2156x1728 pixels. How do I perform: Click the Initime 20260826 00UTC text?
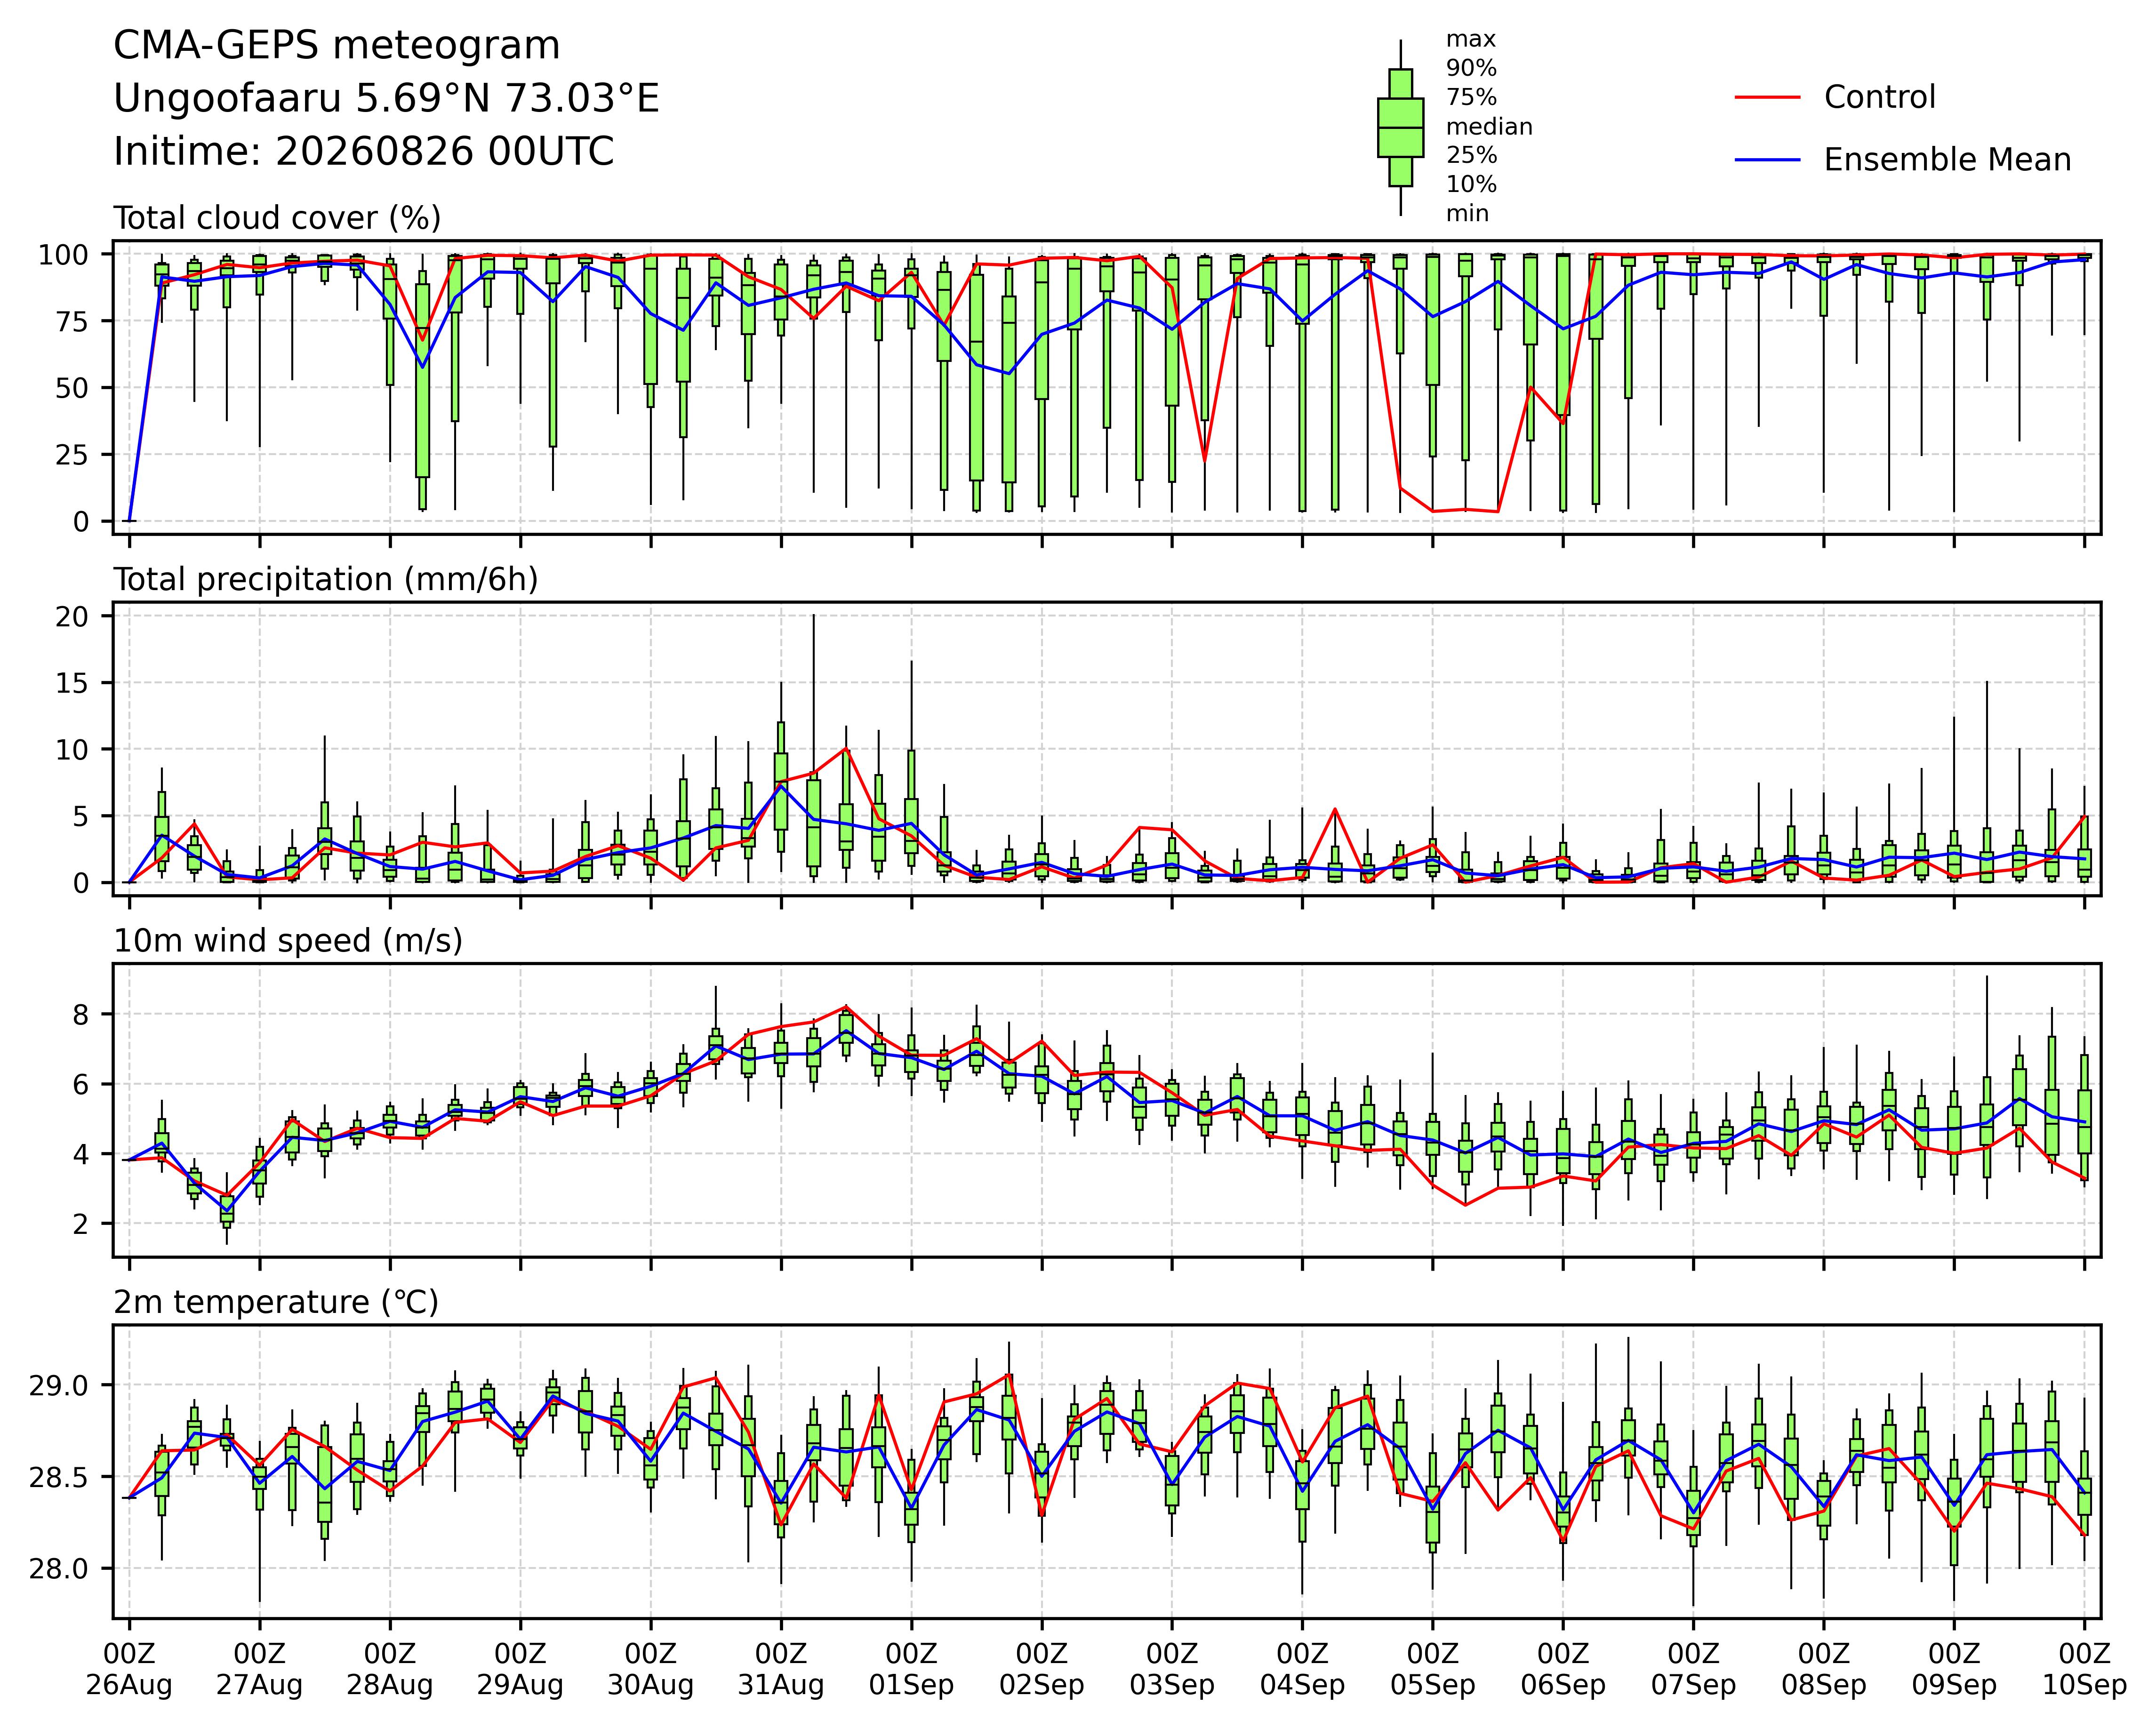pos(364,152)
